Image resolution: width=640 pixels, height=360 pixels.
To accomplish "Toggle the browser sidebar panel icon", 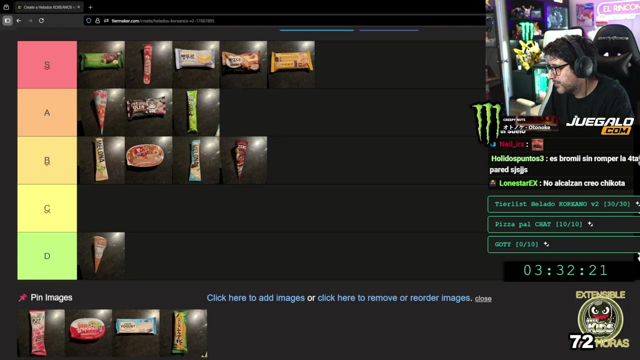I will coord(7,20).
